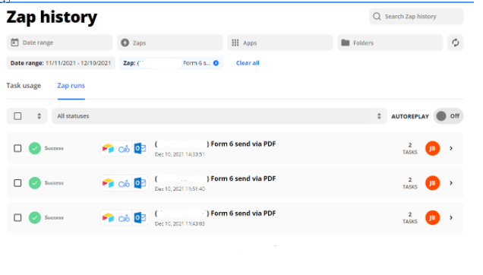Click green success checkmark of 11:43:03 run
Image resolution: width=483 pixels, height=275 pixels.
click(35, 218)
